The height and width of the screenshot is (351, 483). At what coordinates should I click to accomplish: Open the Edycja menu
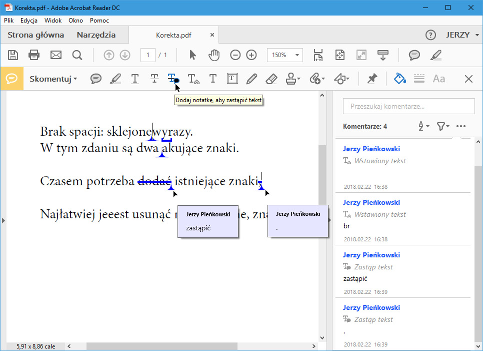tap(29, 21)
